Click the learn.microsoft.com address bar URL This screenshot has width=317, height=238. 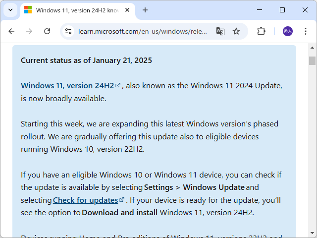coord(143,31)
